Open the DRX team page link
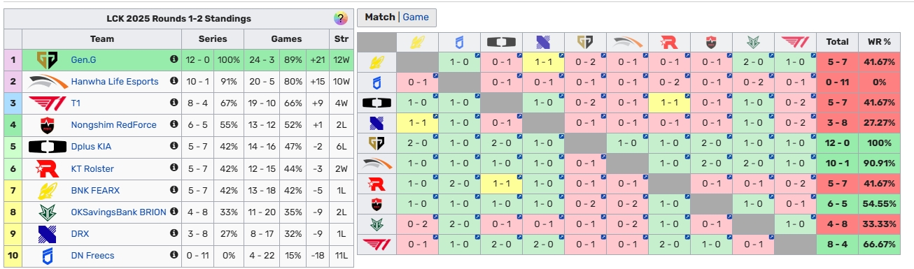 80,233
